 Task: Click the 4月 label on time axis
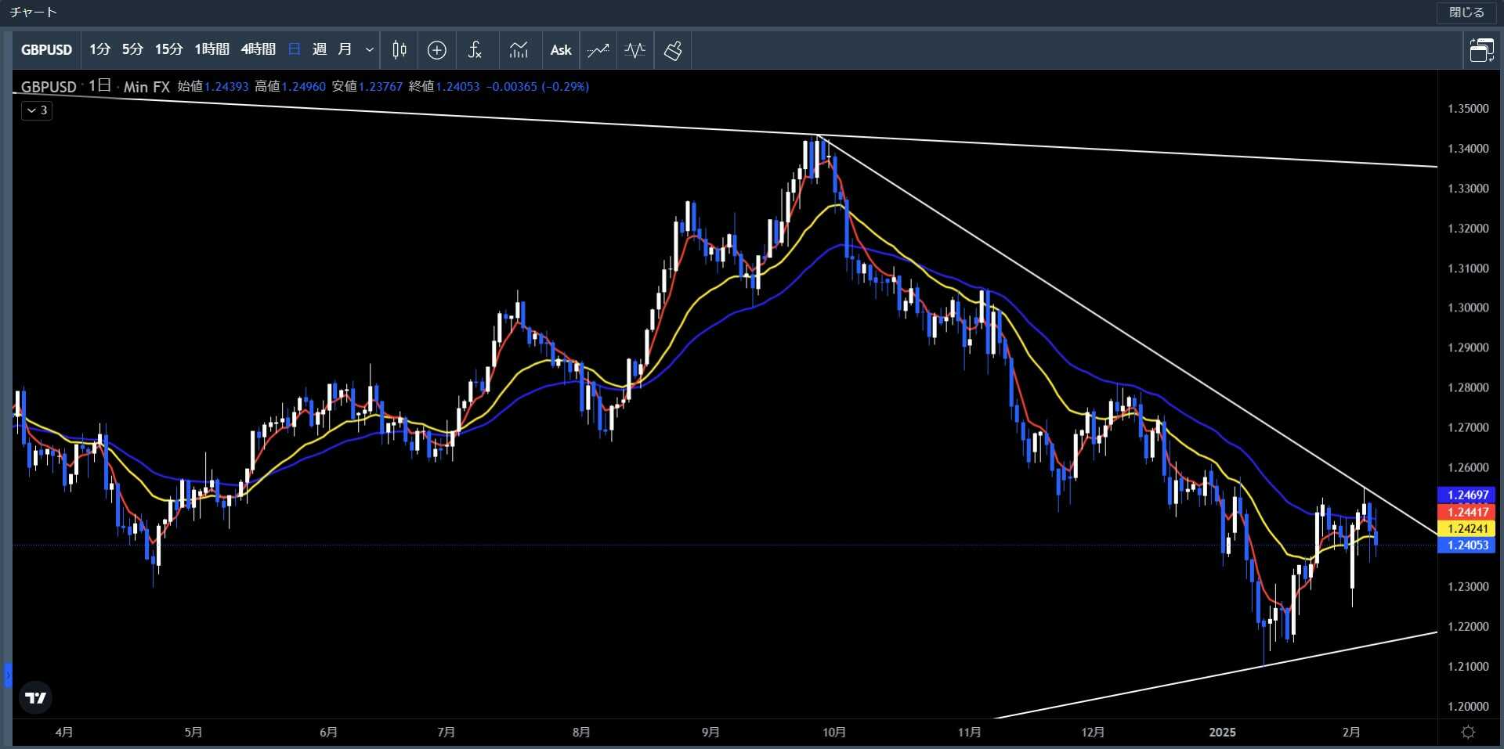(64, 732)
